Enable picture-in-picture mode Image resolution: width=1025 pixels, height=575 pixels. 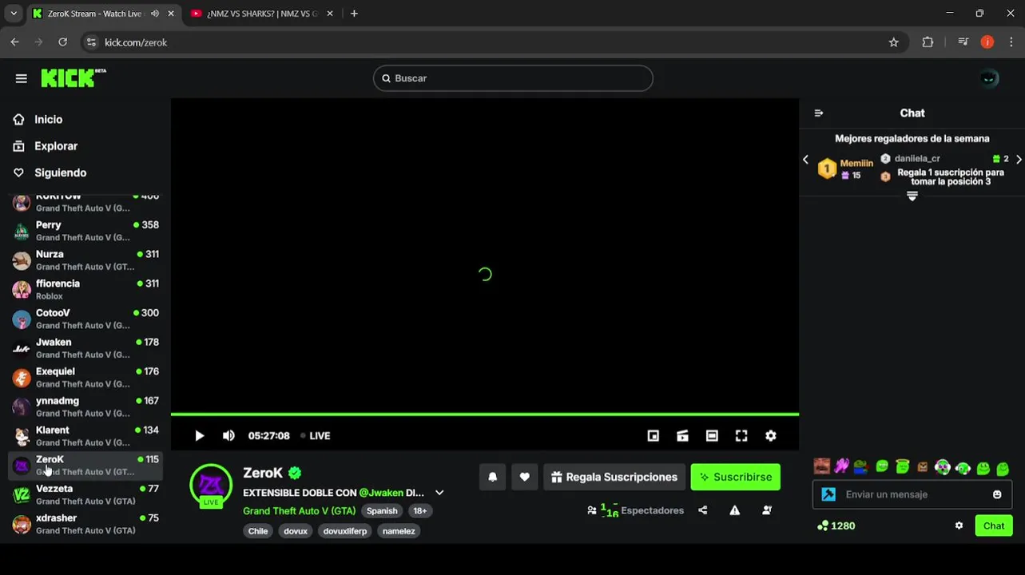click(654, 436)
